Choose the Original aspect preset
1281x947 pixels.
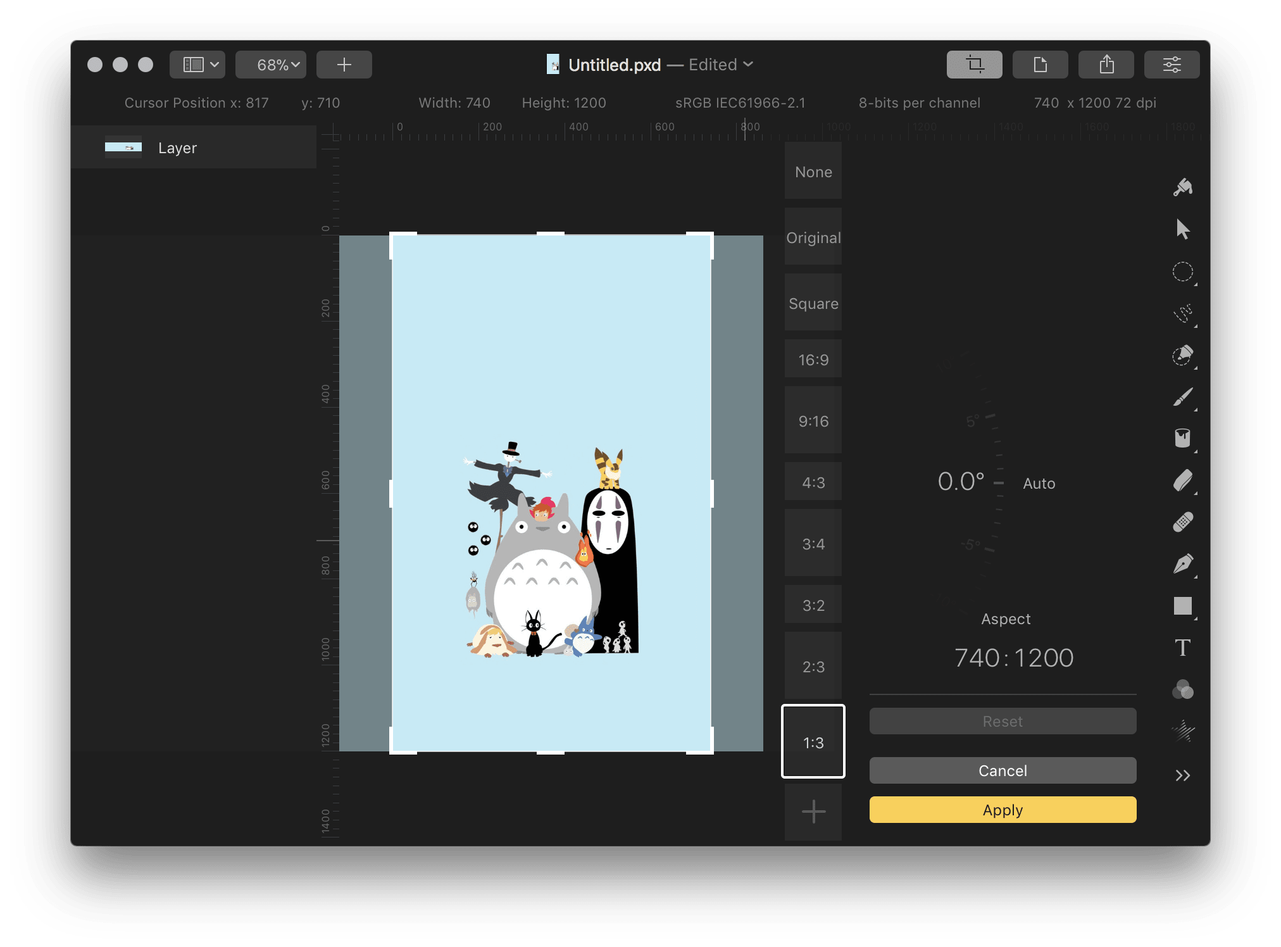[813, 237]
